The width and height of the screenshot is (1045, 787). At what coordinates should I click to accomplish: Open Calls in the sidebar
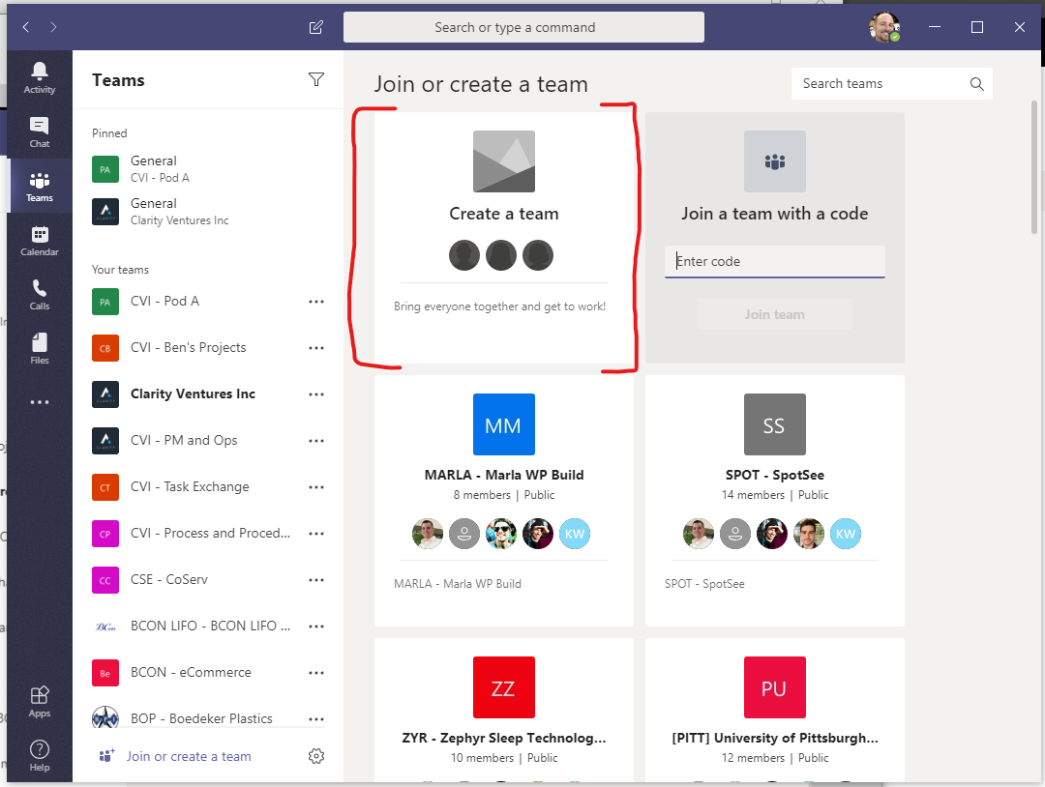coord(40,294)
